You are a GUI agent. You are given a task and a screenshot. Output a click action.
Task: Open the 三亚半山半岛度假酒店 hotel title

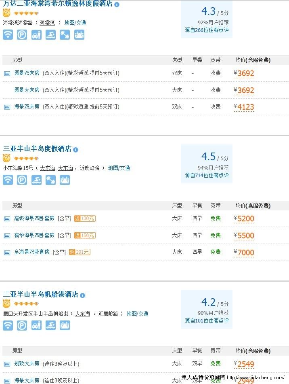tap(37, 149)
